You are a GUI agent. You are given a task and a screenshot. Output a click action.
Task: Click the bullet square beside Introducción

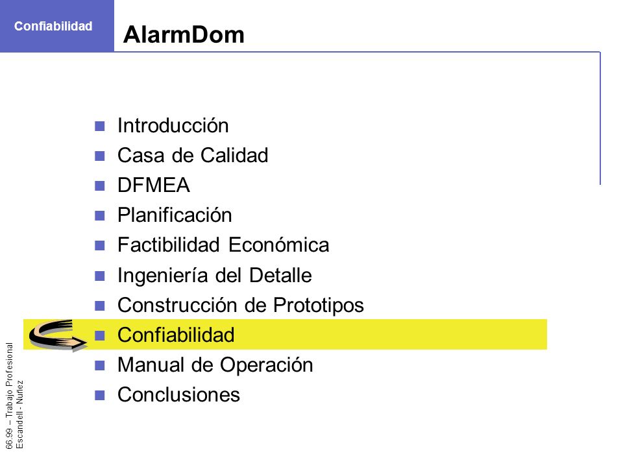(100, 126)
